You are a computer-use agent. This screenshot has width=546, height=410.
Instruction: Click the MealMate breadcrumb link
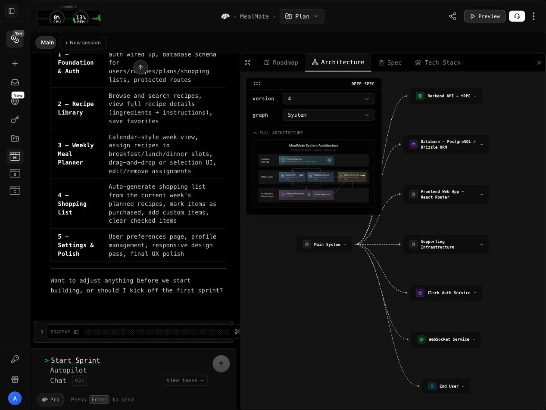(254, 16)
